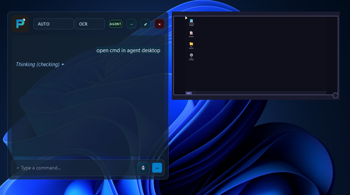Click the Start button in agent desktop

click(x=189, y=93)
